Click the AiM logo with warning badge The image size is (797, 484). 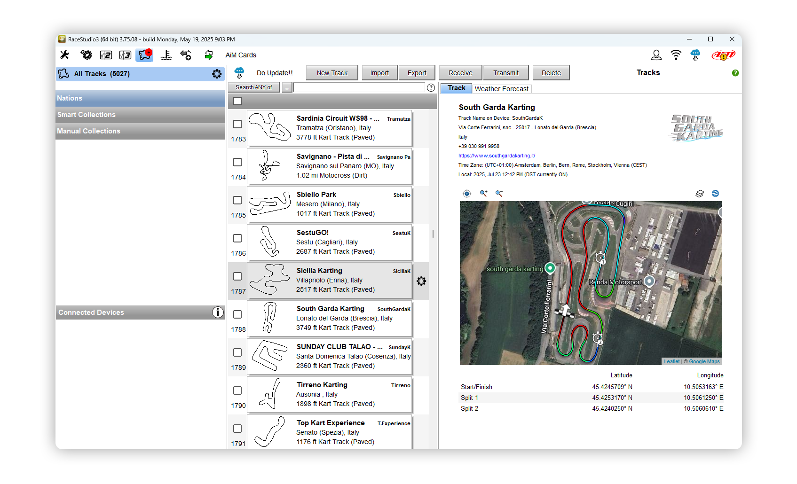click(x=723, y=55)
